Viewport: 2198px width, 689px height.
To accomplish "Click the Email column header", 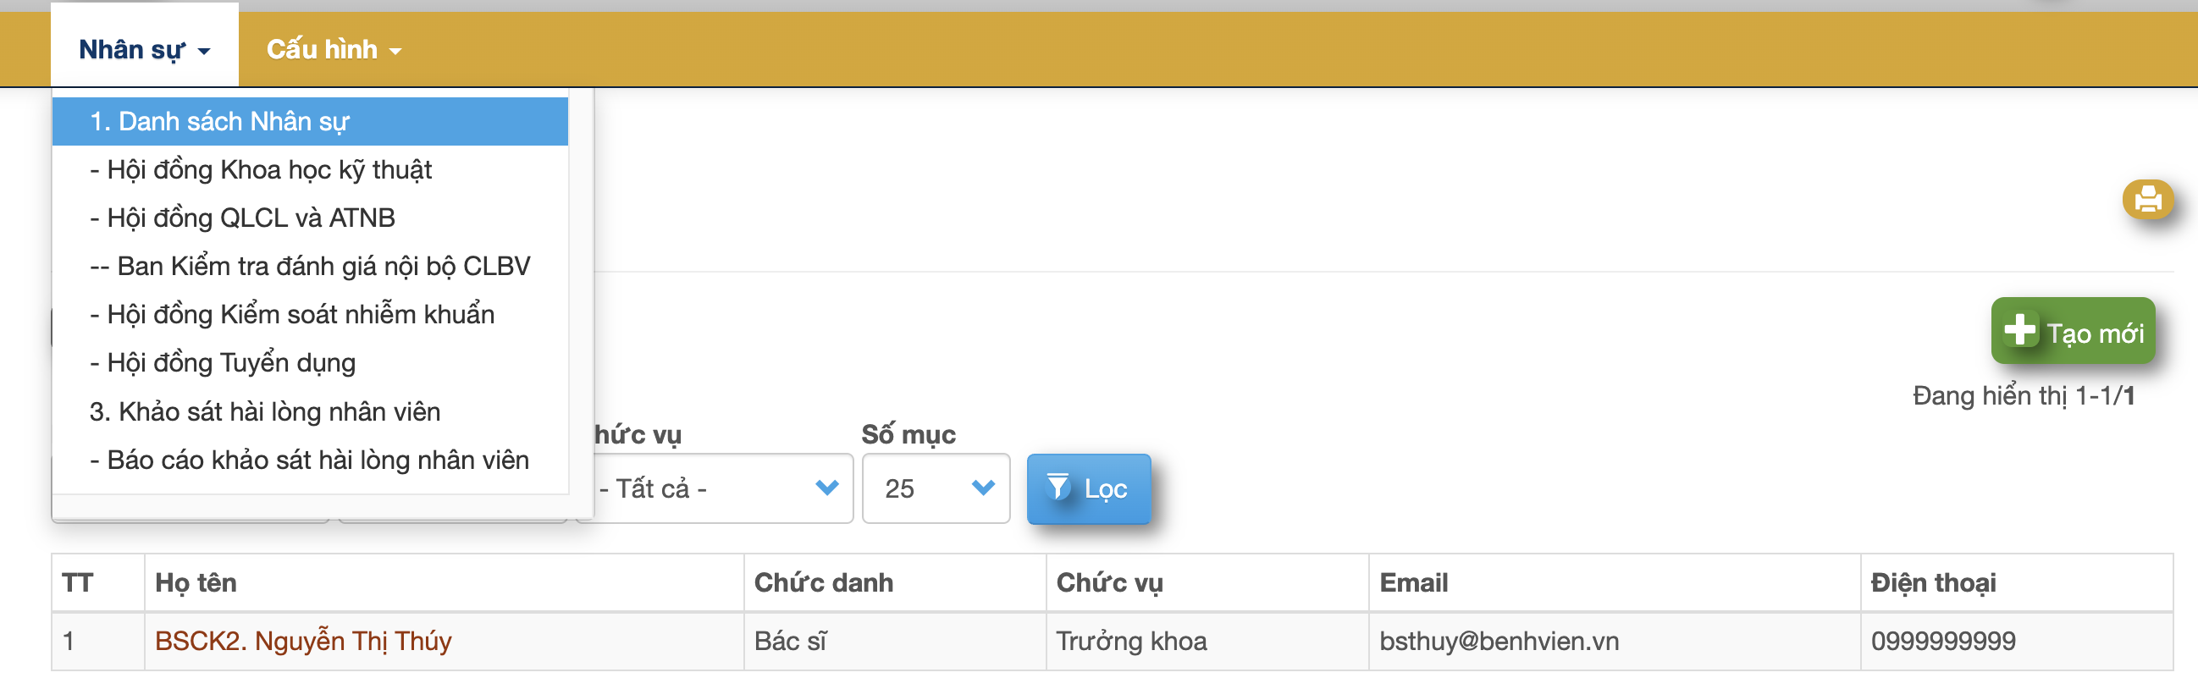I will click(1413, 583).
